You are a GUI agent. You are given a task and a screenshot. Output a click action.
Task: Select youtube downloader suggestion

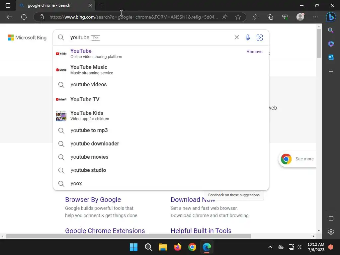161,143
